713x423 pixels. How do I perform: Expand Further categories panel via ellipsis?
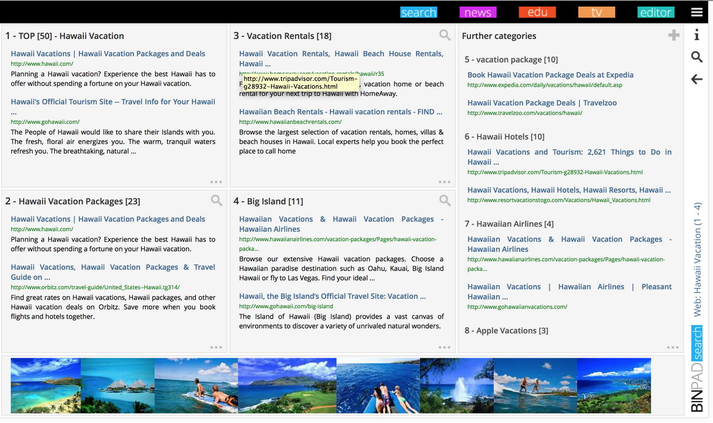[x=673, y=347]
